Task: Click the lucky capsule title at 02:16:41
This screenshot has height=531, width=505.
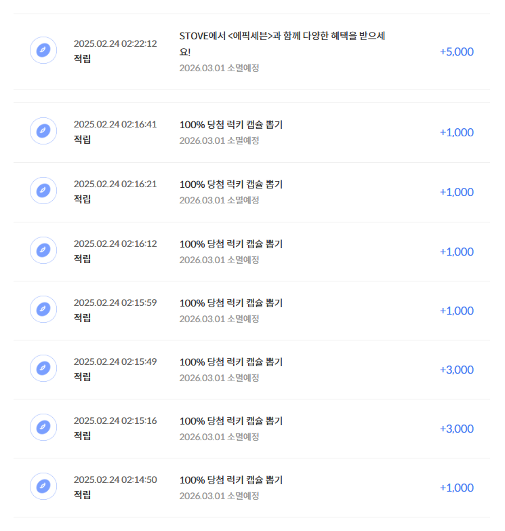Action: [x=231, y=125]
